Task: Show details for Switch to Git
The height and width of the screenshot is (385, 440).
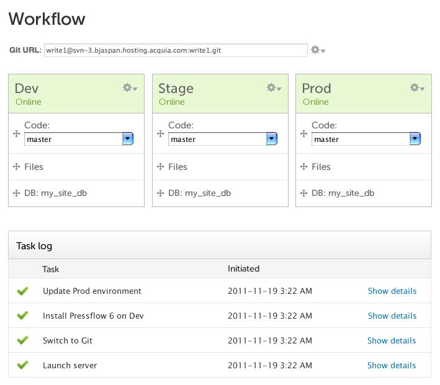Action: pos(392,340)
